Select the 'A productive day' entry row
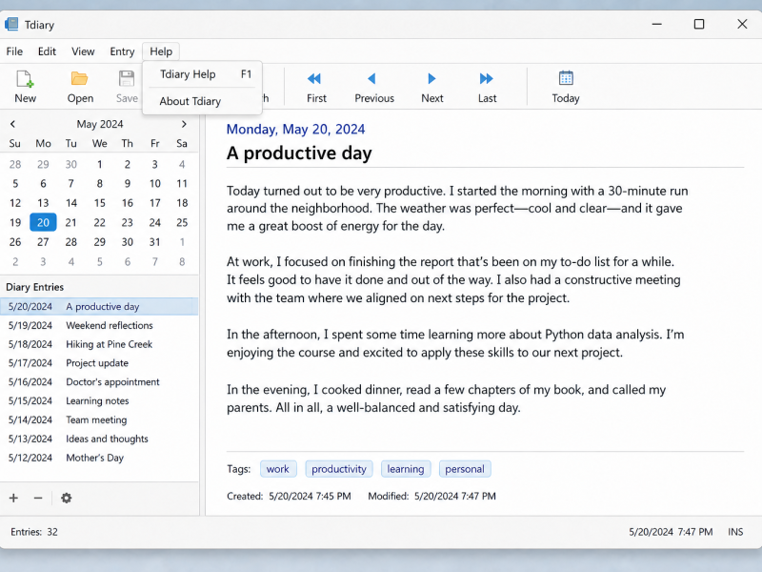Viewport: 762px width, 572px height. point(99,306)
